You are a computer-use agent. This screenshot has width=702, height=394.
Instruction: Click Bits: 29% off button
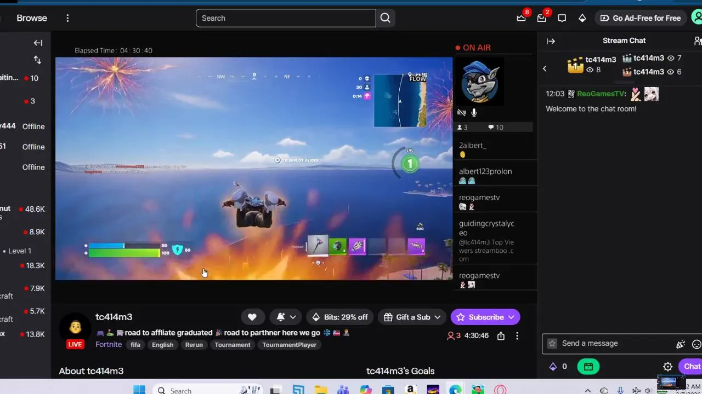(340, 317)
